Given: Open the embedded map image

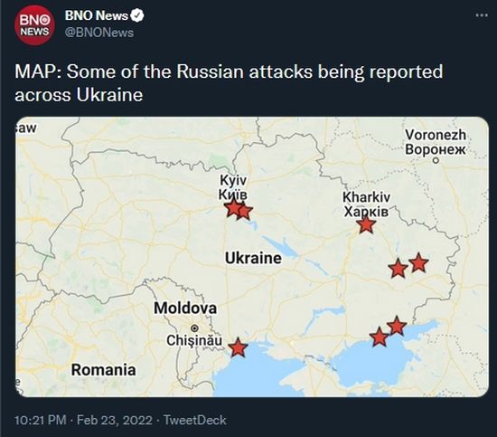Looking at the screenshot, I should pos(252,257).
